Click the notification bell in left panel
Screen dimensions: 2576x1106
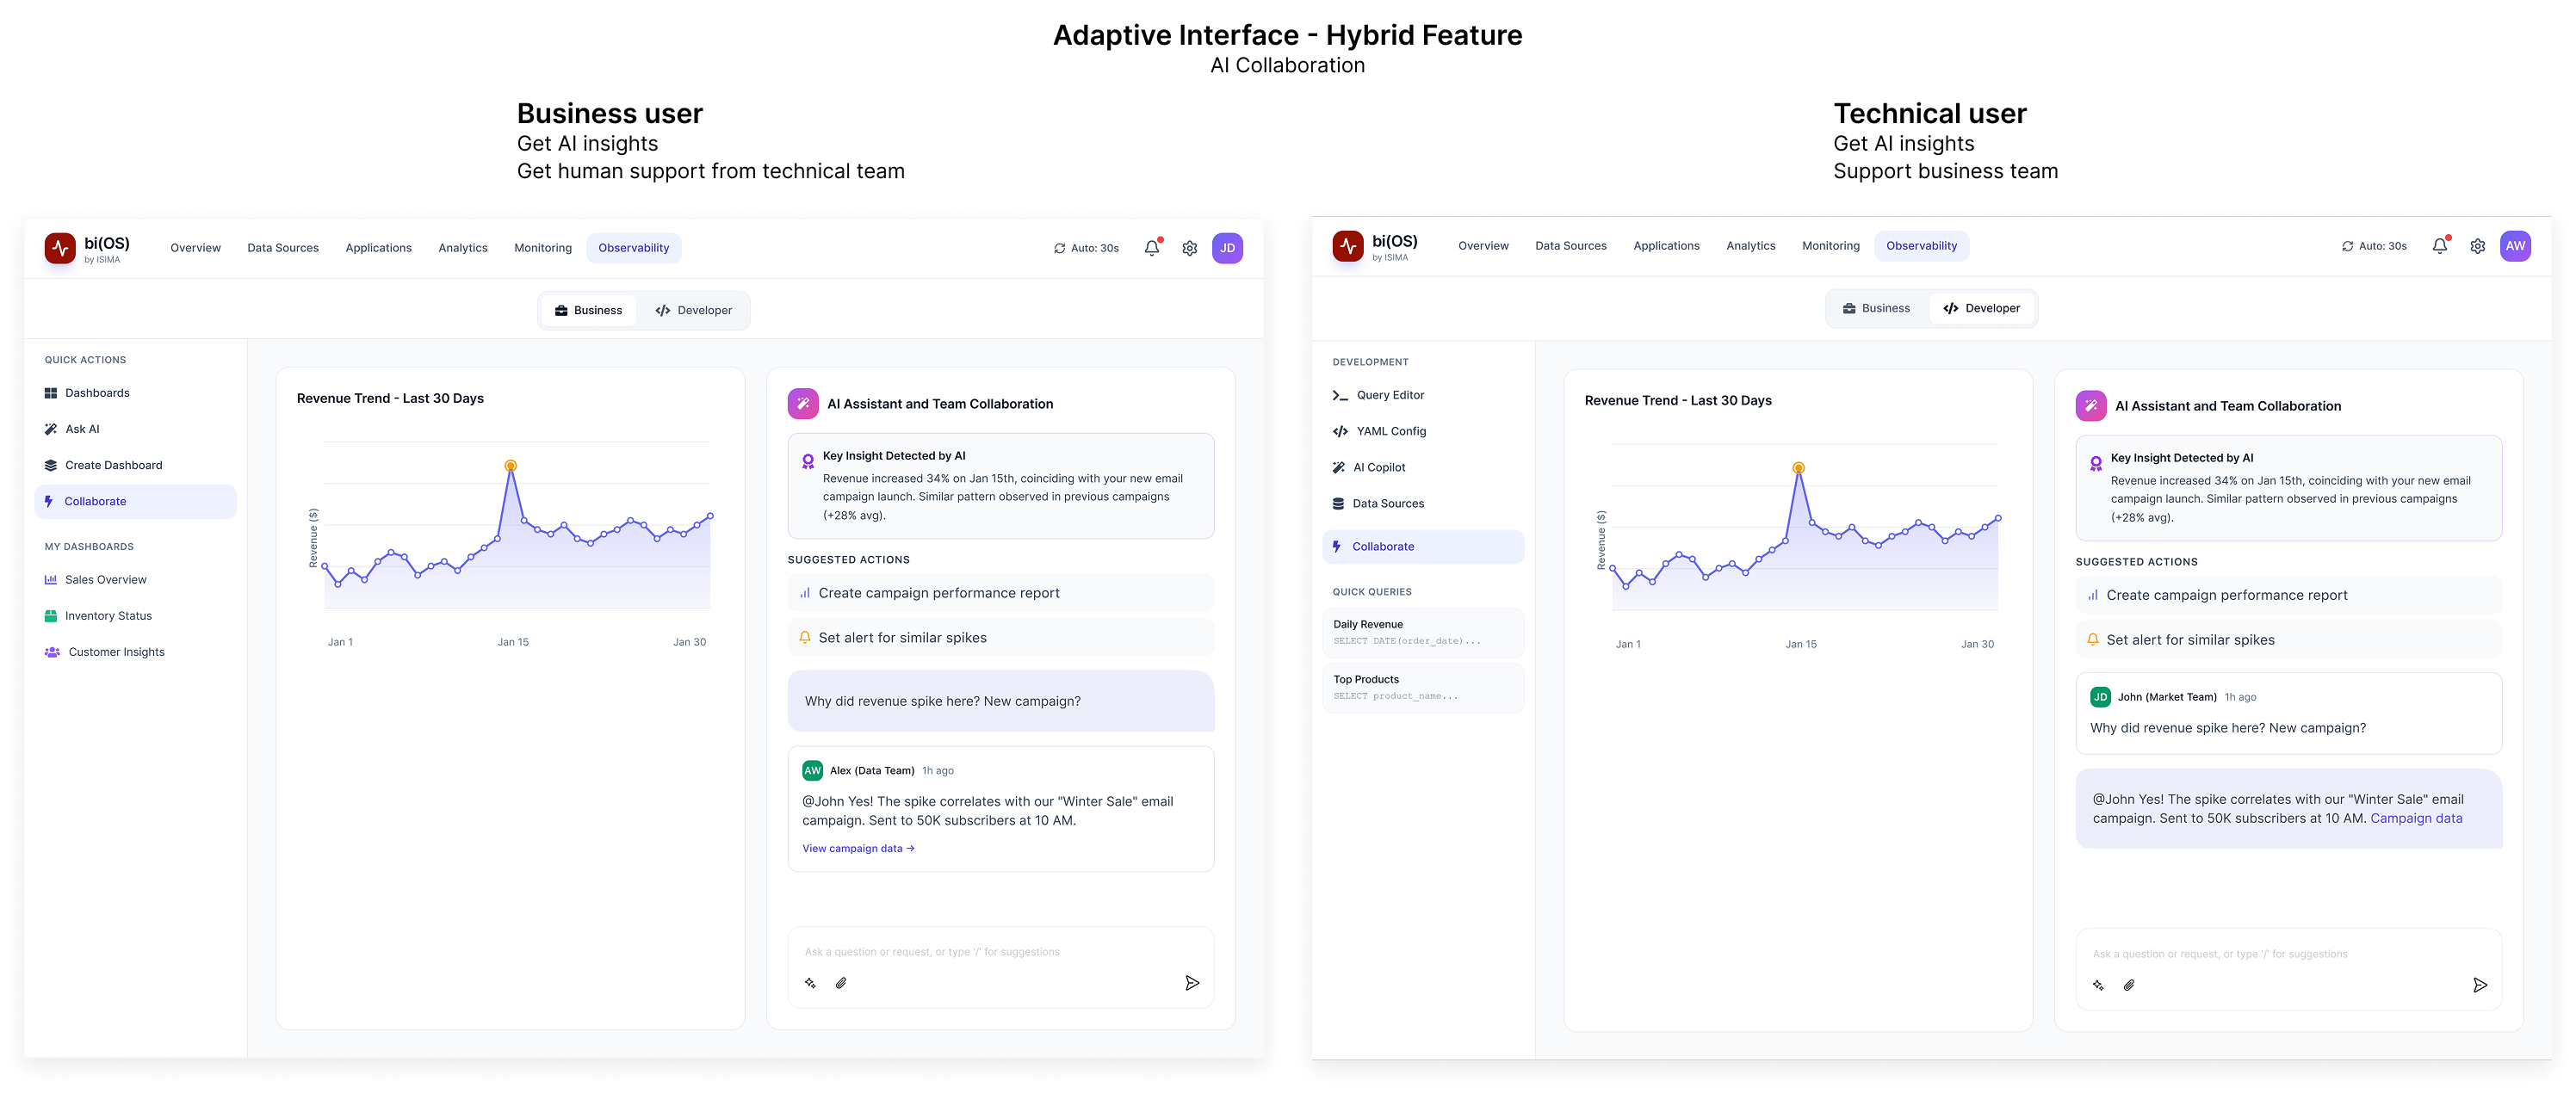(x=1152, y=248)
